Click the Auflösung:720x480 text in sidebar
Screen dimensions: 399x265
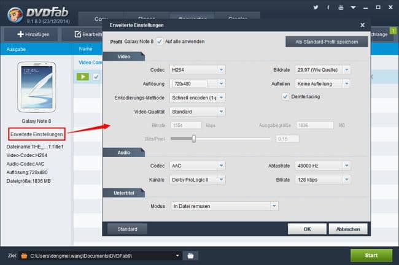(x=27, y=172)
